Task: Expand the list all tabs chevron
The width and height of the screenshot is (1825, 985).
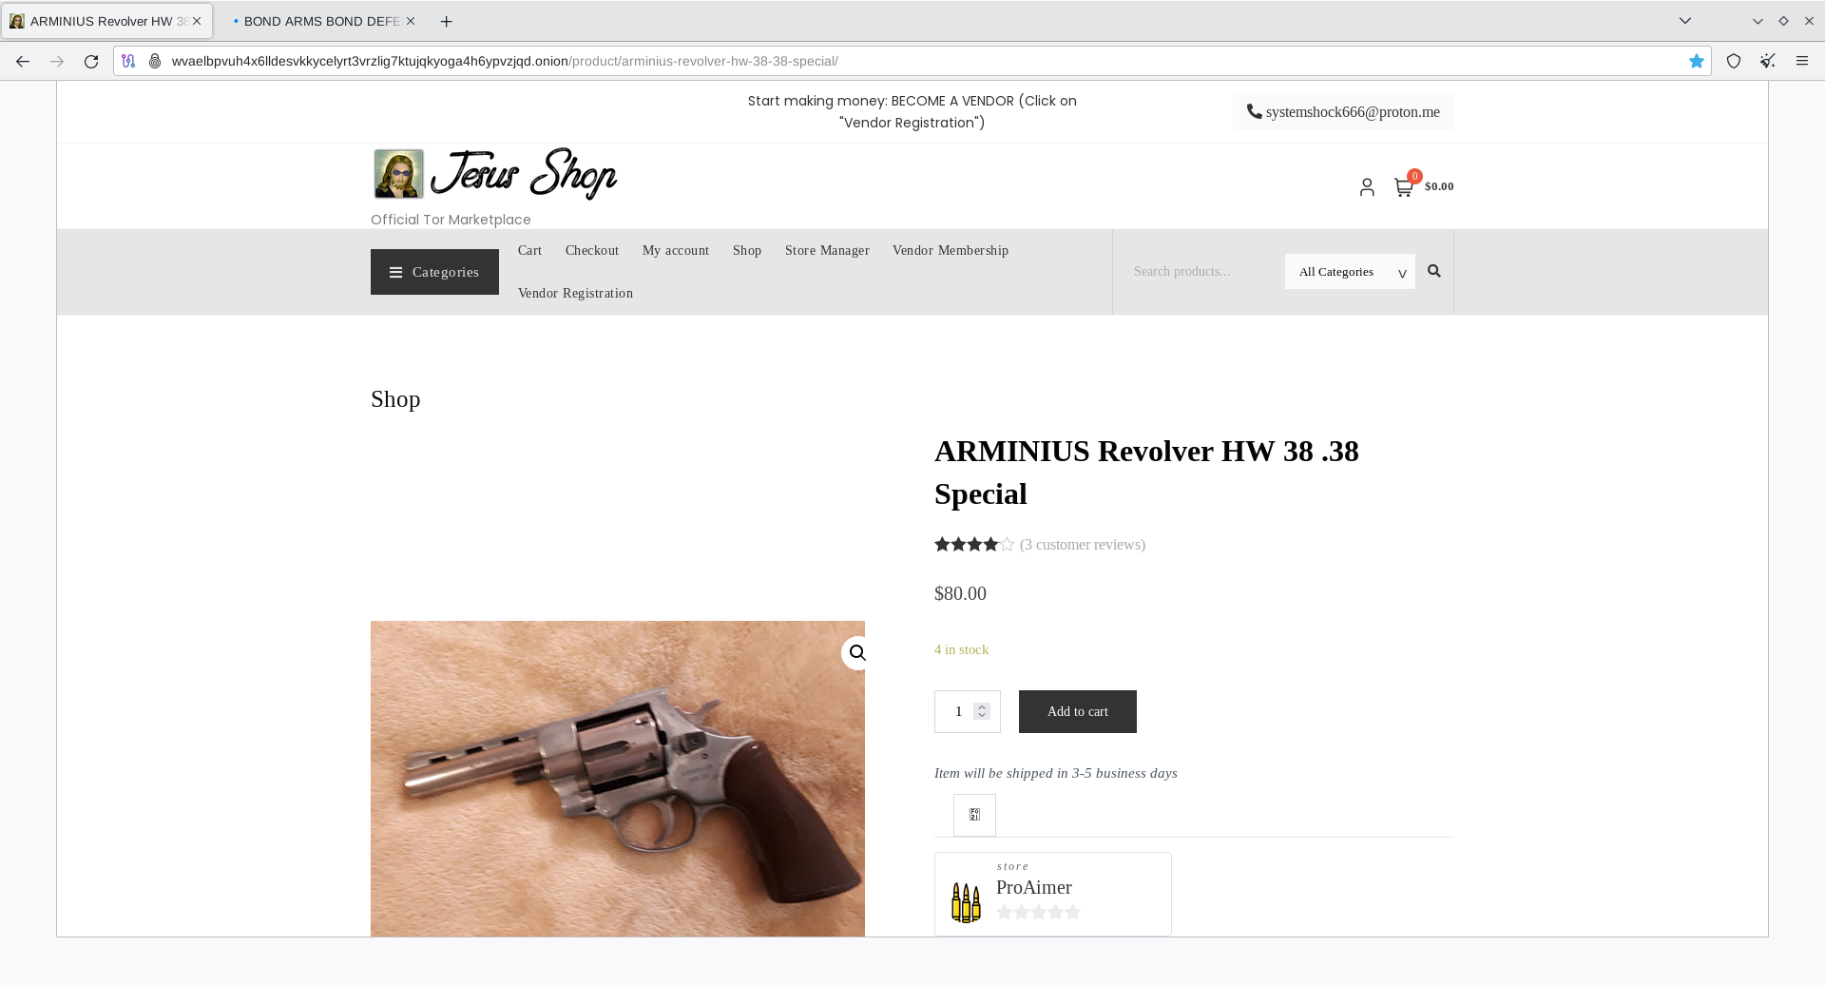Action: tap(1684, 20)
